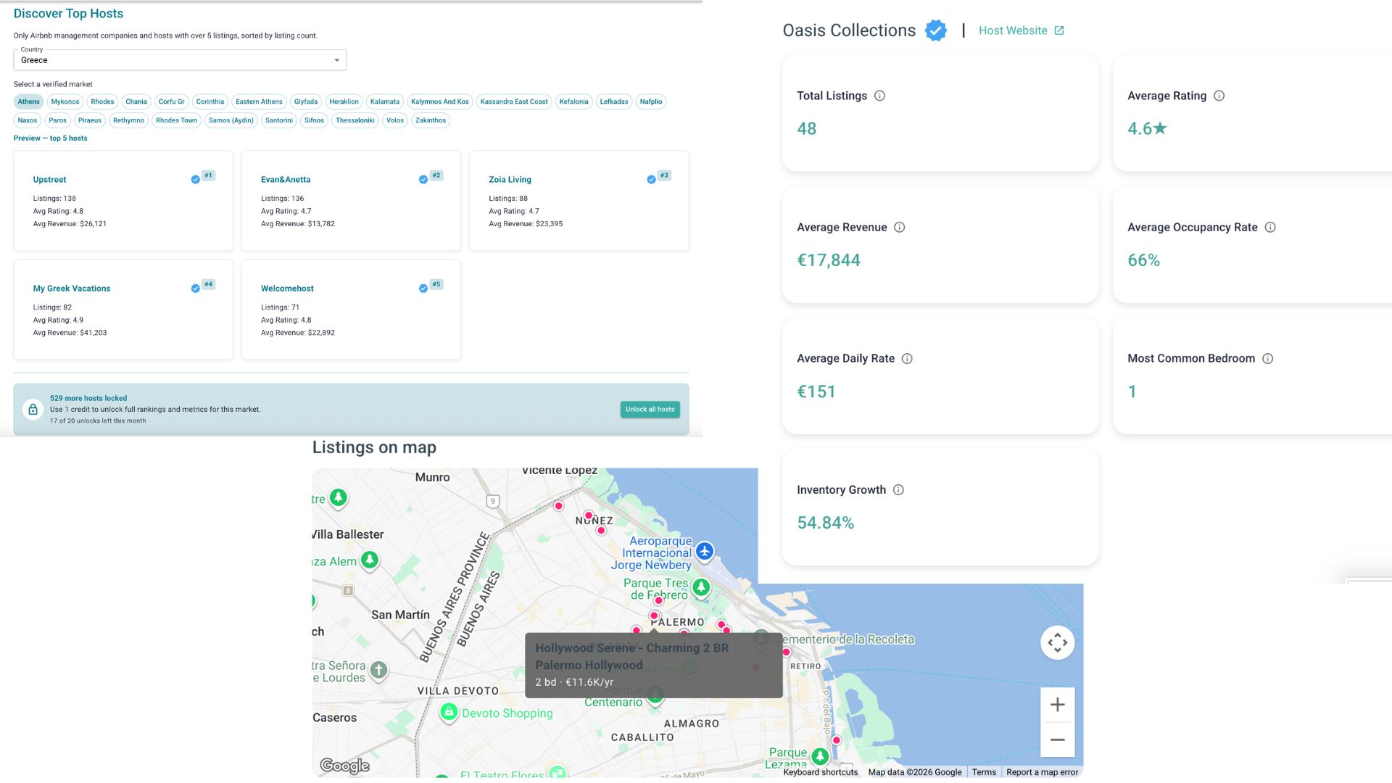Open the map Terms link
Viewport: 1392px width, 783px height.
(x=984, y=772)
